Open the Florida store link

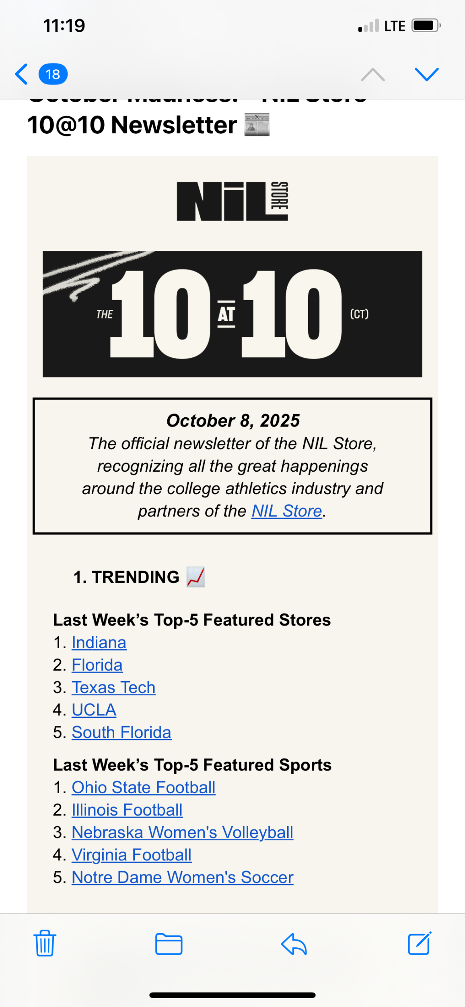click(97, 665)
